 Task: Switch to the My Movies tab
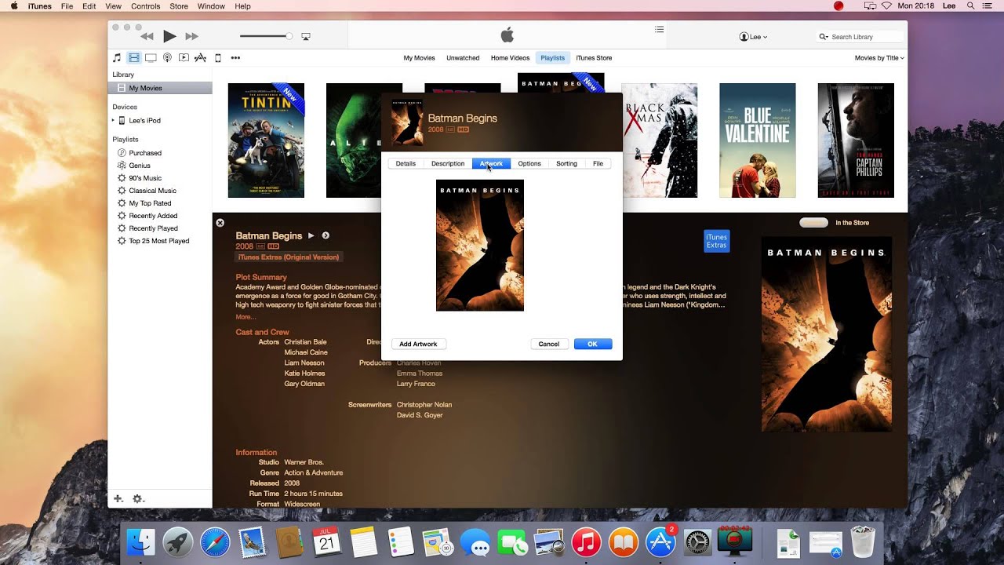point(419,58)
